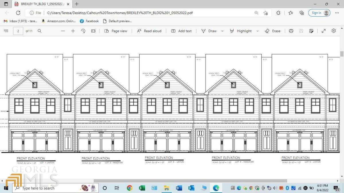Click the horizontal scrollbar thumb

coord(190,181)
